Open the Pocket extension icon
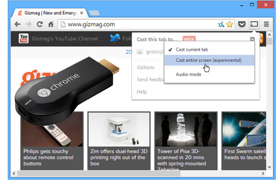 [242, 24]
